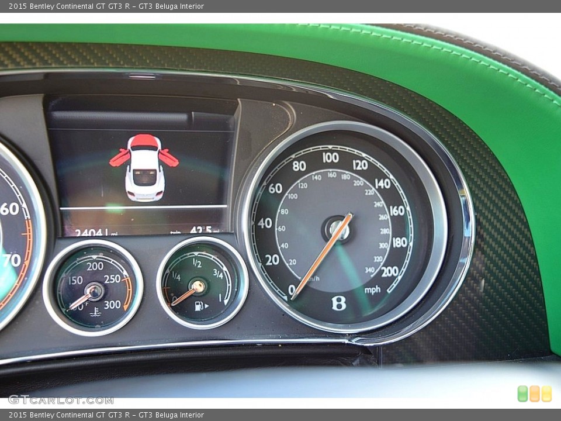Click the outer-ring '160' mph number
This screenshot has width=561, height=421.
pos(397,211)
